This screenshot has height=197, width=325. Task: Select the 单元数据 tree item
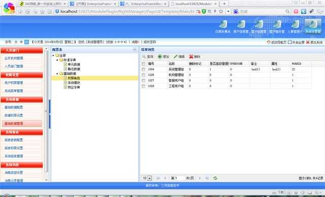pos(74,64)
